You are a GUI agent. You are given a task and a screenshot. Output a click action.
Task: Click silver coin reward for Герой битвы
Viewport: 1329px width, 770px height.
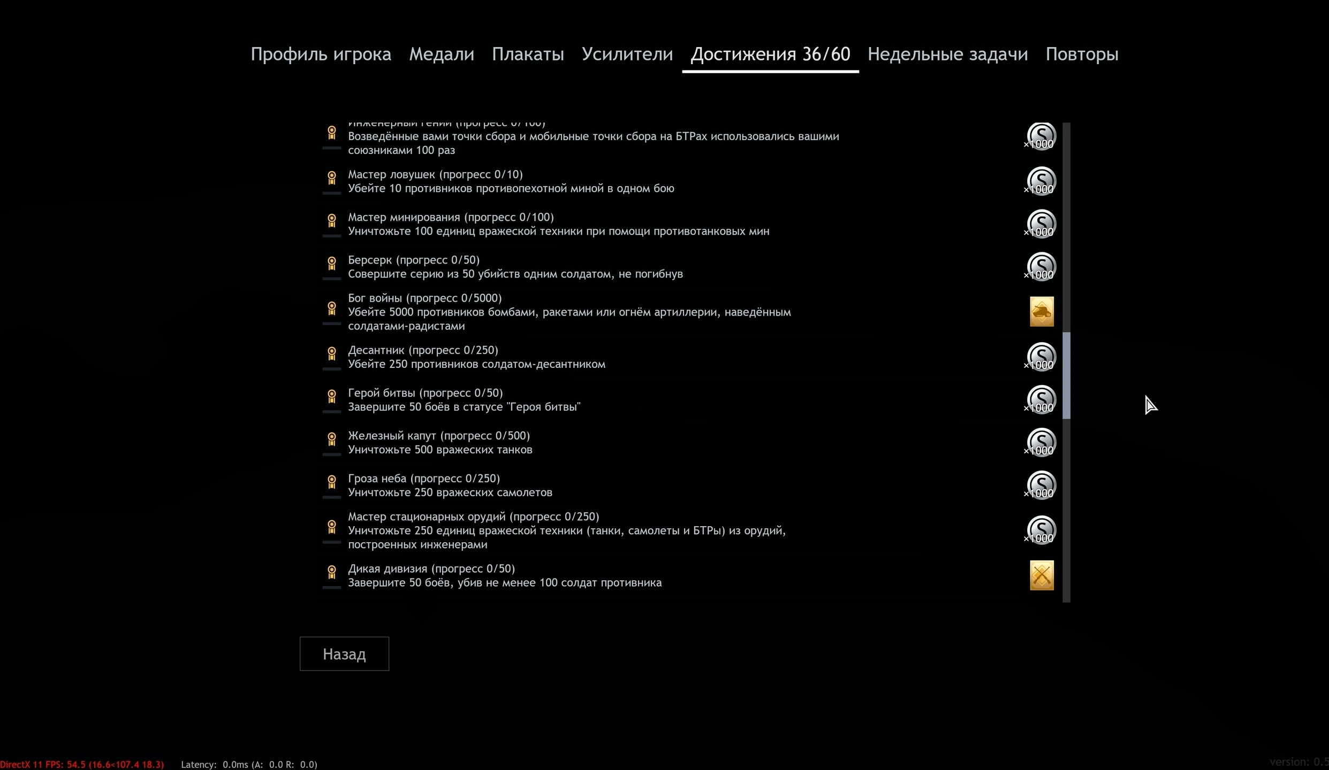[x=1041, y=399]
